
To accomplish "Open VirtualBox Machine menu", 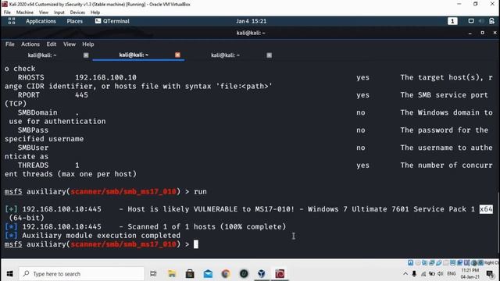I will [24, 12].
